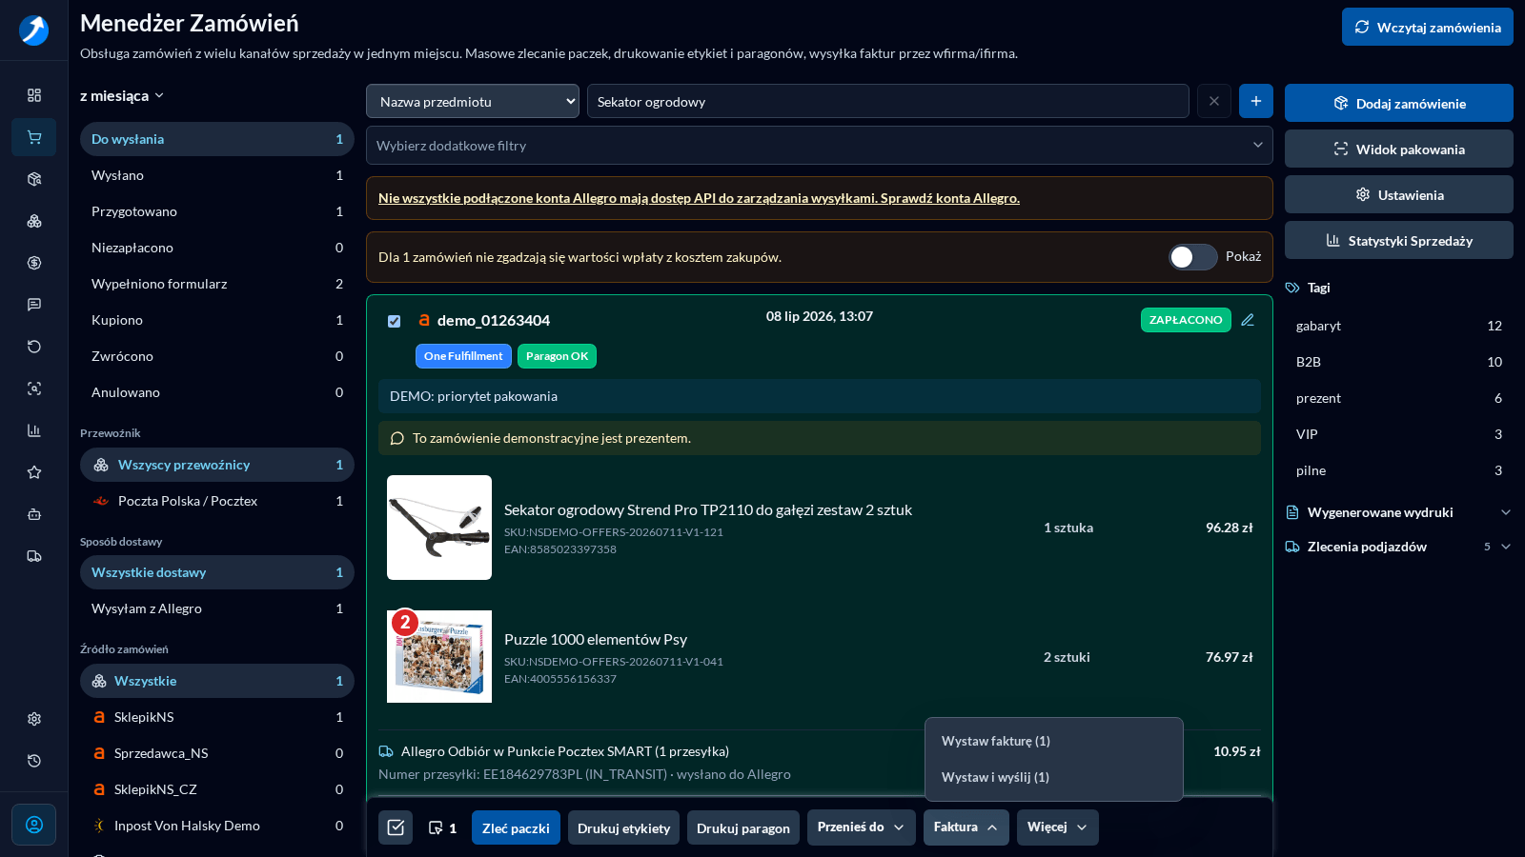1525x857 pixels.
Task: Open the 'z miesiąca' period dropdown
Action: tap(122, 95)
